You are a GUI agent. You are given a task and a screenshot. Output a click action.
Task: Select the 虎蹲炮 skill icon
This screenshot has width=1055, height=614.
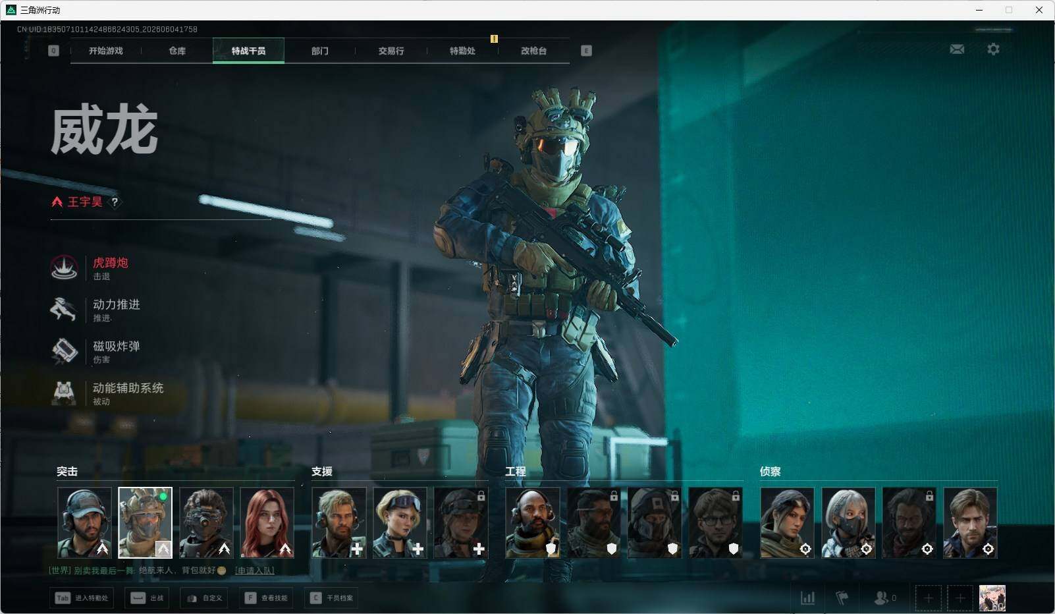(x=64, y=268)
